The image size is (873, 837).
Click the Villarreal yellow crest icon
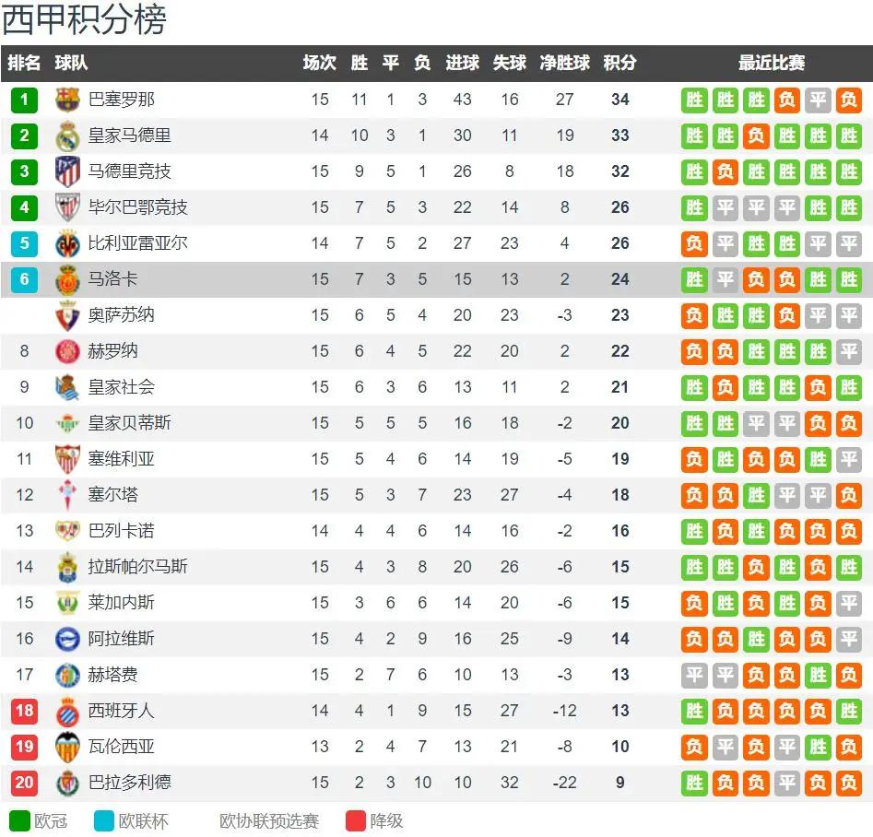tap(67, 243)
